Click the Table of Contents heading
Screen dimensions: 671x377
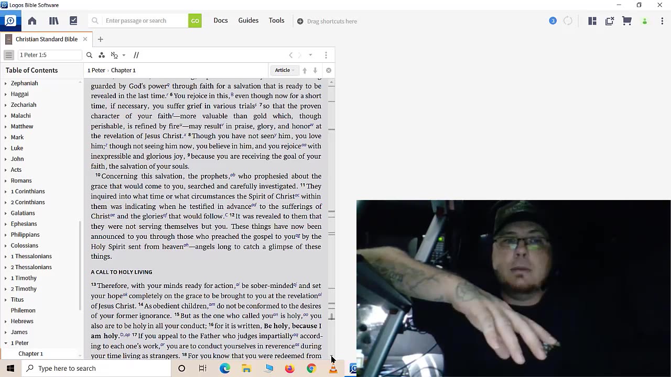[31, 70]
